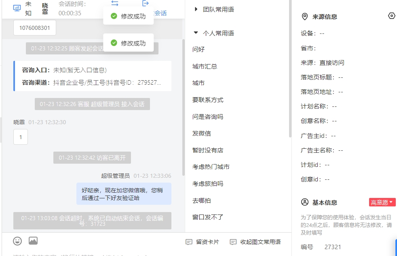The width and height of the screenshot is (397, 256).
Task: Click the 1076008301 message bubble
Action: pyautogui.click(x=35, y=28)
